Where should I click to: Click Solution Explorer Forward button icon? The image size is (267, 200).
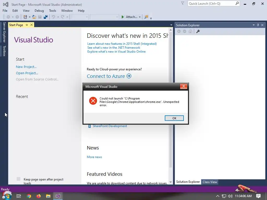click(185, 31)
